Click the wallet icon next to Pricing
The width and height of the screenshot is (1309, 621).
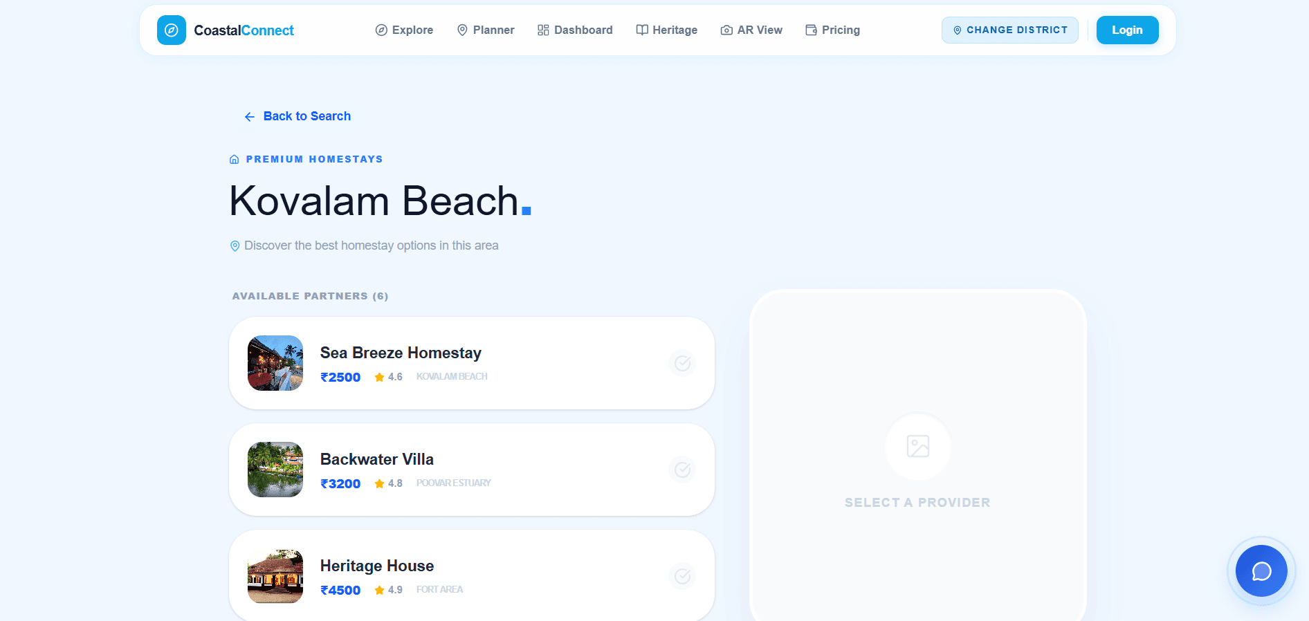[x=812, y=30]
